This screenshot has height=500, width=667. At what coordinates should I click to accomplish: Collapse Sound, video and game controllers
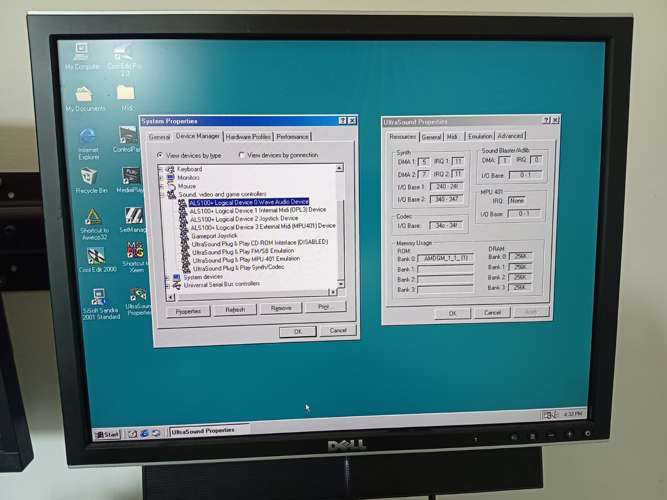pyautogui.click(x=162, y=195)
